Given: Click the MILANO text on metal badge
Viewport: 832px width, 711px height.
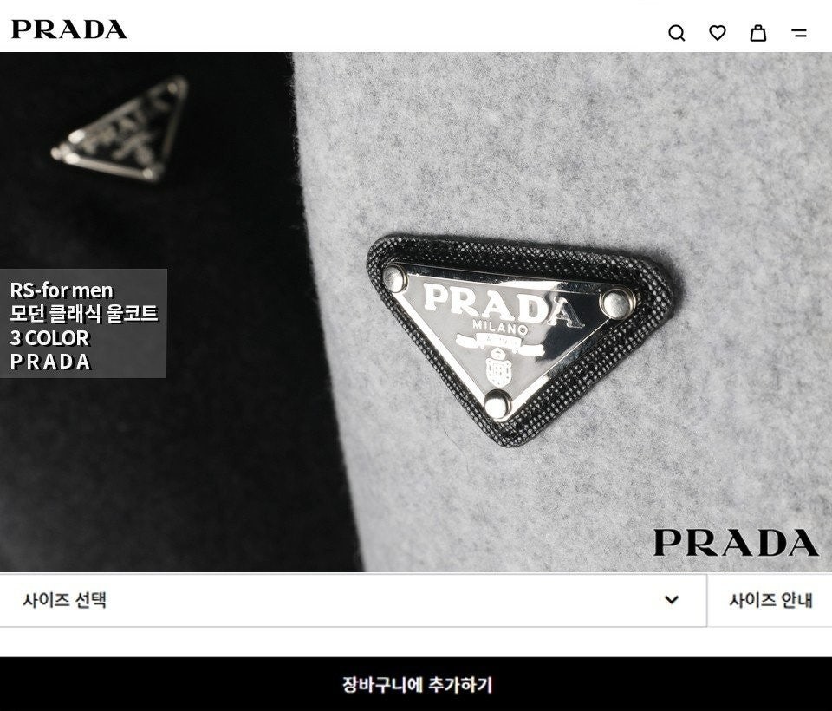Looking at the screenshot, I should (x=499, y=327).
